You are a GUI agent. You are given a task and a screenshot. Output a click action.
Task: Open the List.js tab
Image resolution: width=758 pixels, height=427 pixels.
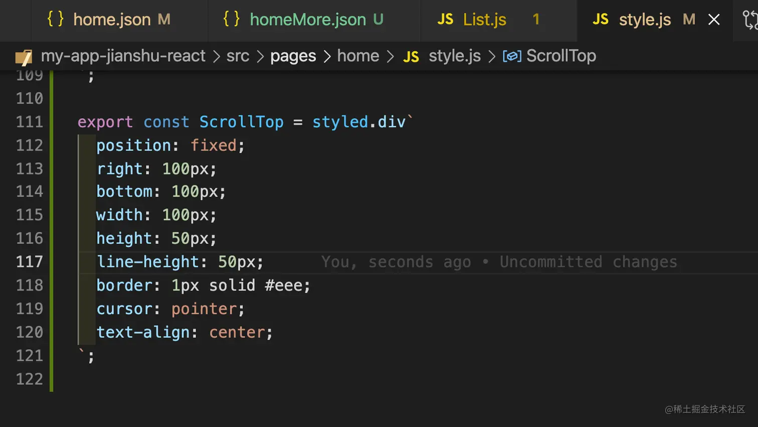tap(484, 20)
